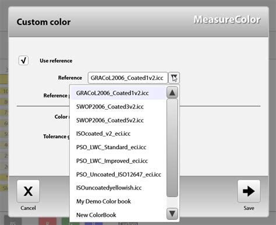The image size is (276, 225).
Task: Save the custom color with arrow button
Action: (x=249, y=191)
